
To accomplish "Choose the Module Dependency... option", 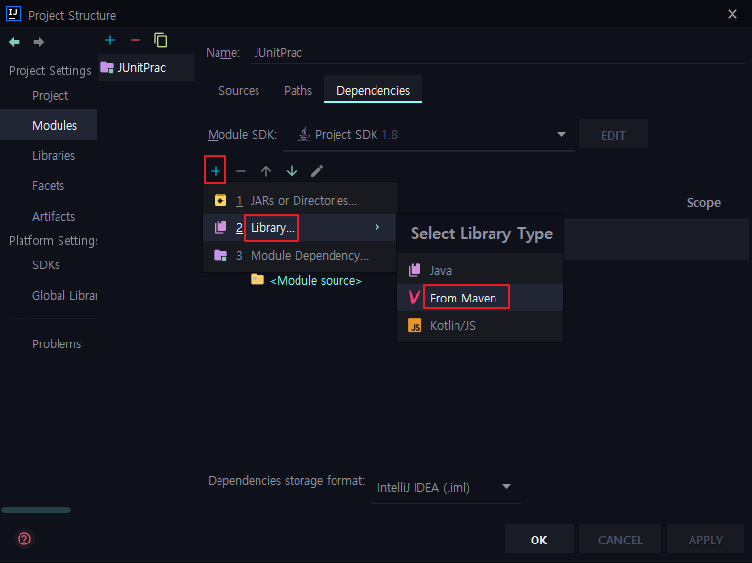I will tap(300, 255).
